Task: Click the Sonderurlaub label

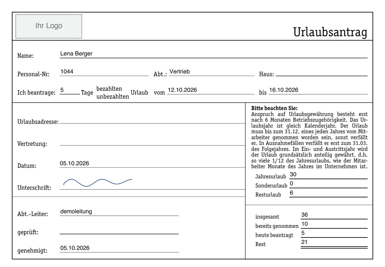Action: (x=271, y=186)
